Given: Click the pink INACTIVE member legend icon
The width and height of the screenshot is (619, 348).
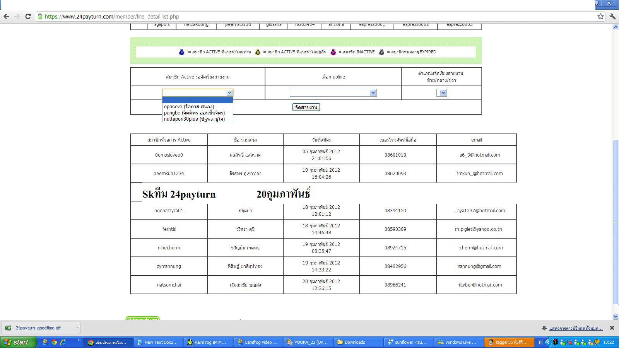Looking at the screenshot, I should click(x=333, y=52).
